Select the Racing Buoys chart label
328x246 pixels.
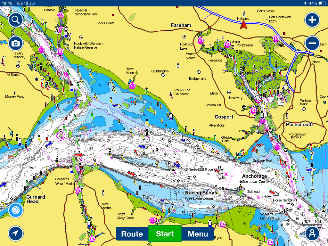pyautogui.click(x=201, y=193)
